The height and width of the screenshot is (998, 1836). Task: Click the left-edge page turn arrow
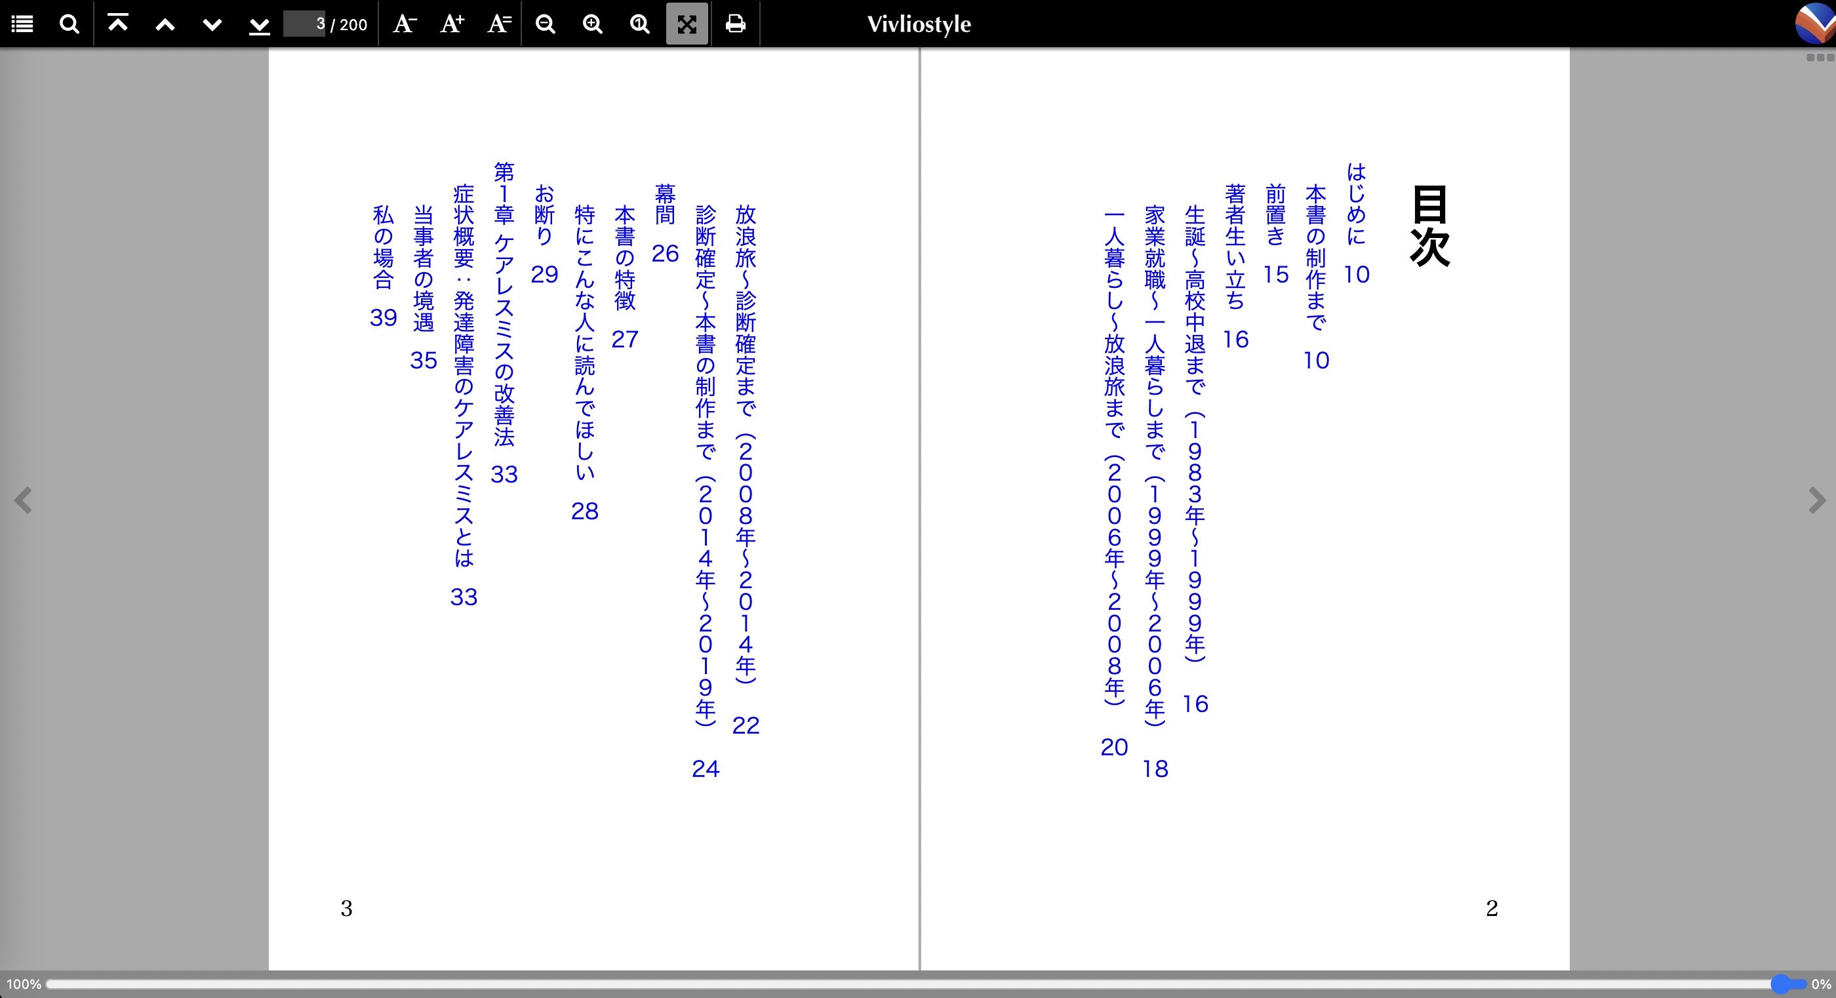pos(24,500)
